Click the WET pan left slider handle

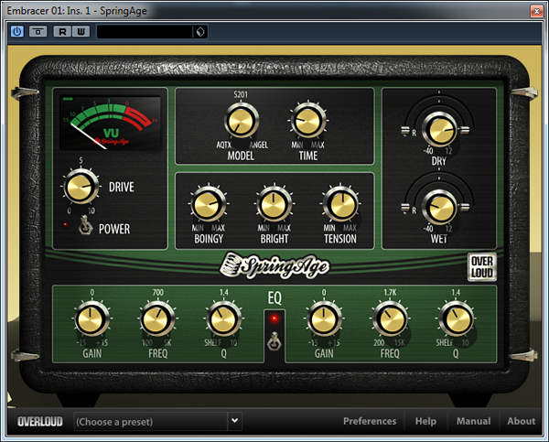pyautogui.click(x=404, y=208)
